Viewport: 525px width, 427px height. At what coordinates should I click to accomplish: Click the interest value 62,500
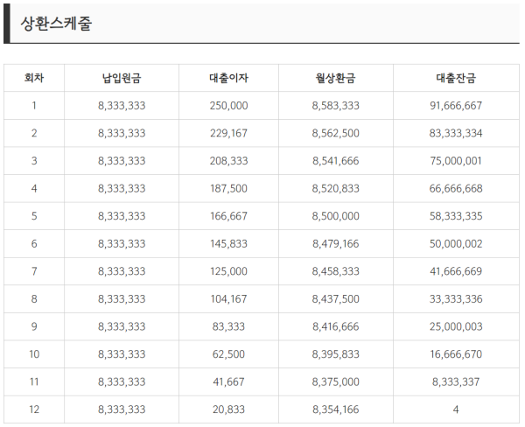click(x=228, y=354)
